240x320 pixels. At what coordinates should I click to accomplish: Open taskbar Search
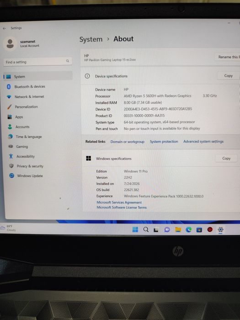[x=146, y=229]
